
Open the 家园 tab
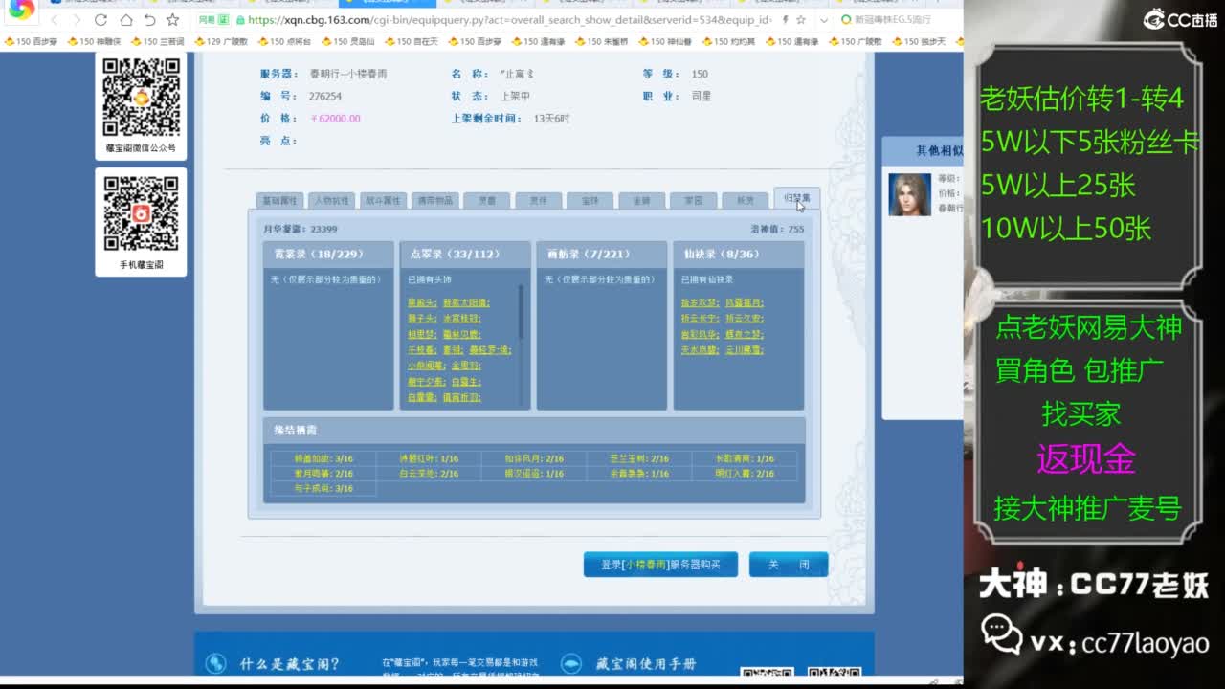[693, 201]
